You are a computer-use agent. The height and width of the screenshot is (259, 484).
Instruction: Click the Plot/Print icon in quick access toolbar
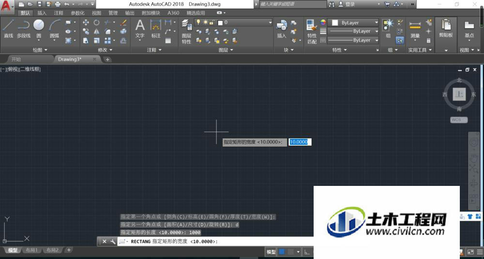pos(58,4)
